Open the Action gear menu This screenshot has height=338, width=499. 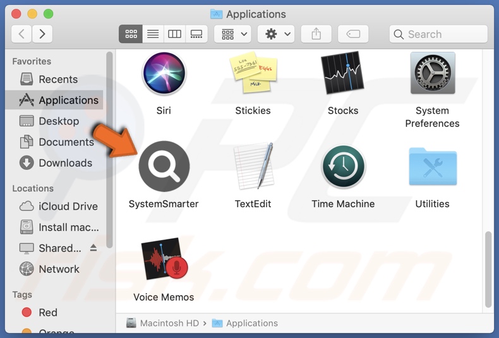tap(276, 33)
